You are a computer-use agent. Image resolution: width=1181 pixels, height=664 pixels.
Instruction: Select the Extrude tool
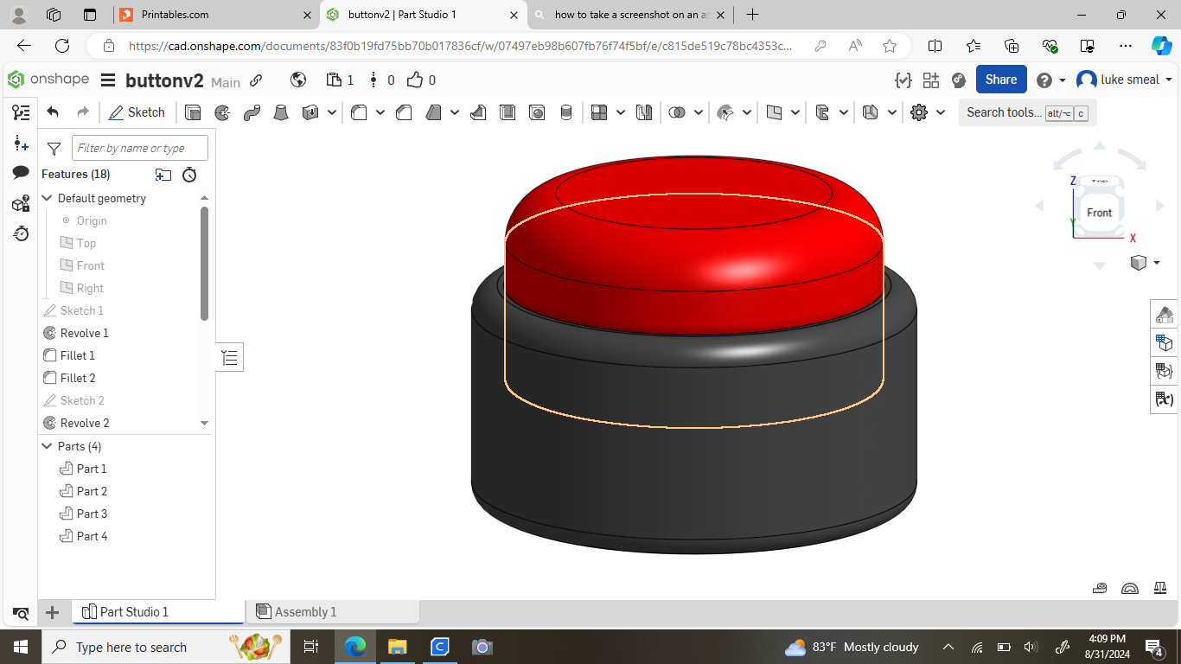(x=194, y=112)
